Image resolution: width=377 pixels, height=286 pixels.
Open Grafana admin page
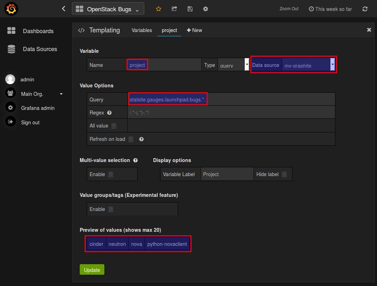(x=38, y=108)
